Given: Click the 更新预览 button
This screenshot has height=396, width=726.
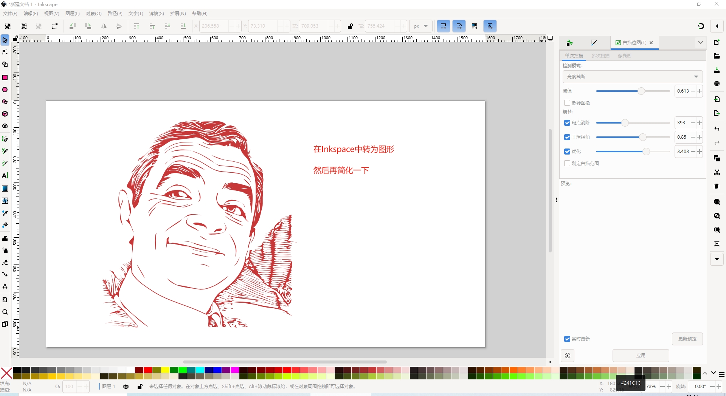Looking at the screenshot, I should (x=687, y=339).
